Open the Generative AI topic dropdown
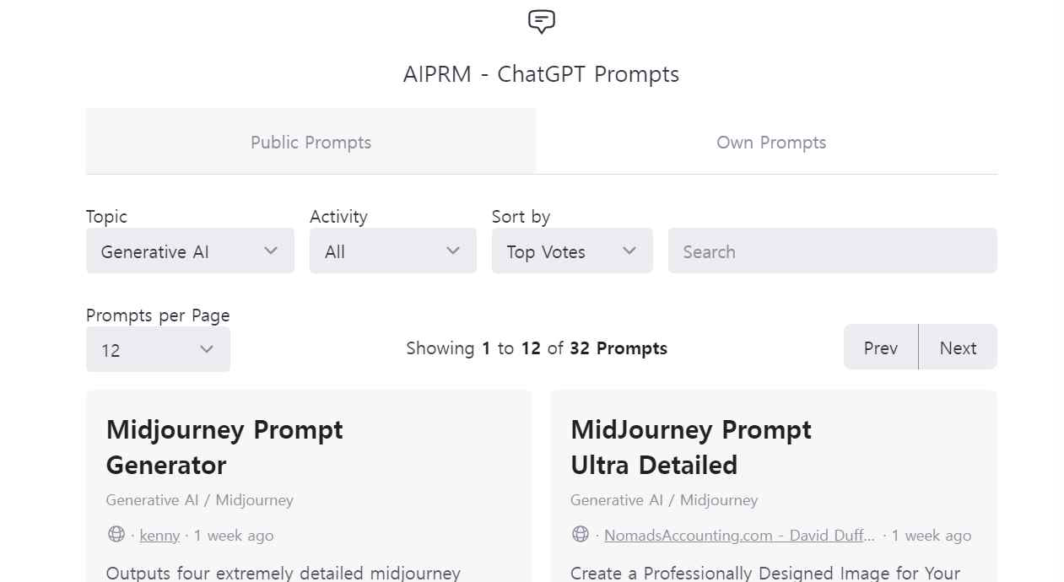 click(190, 251)
